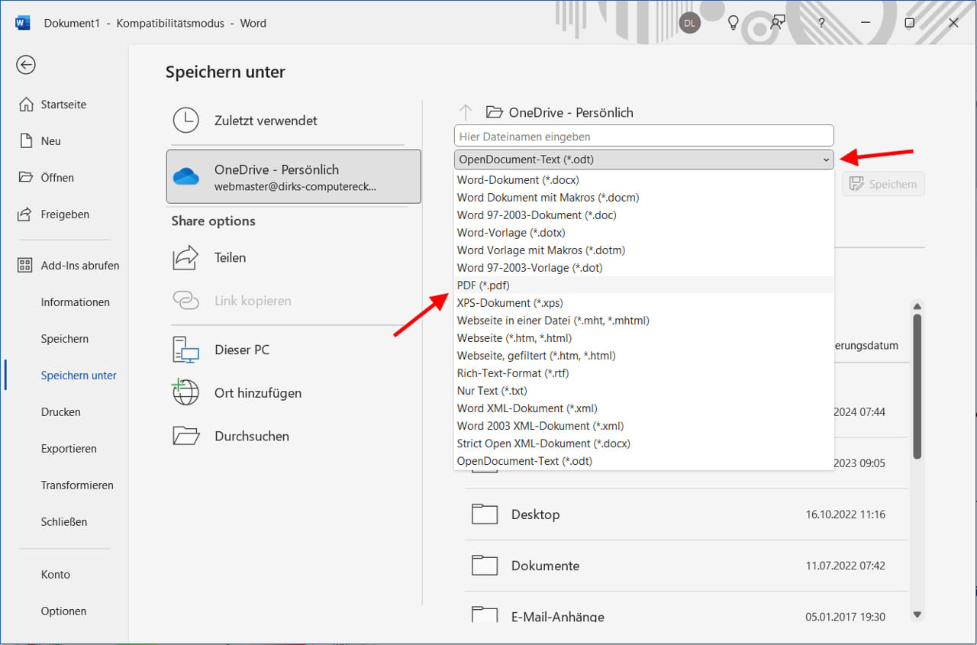
Task: Click the folder list scrollbar
Action: point(917,386)
